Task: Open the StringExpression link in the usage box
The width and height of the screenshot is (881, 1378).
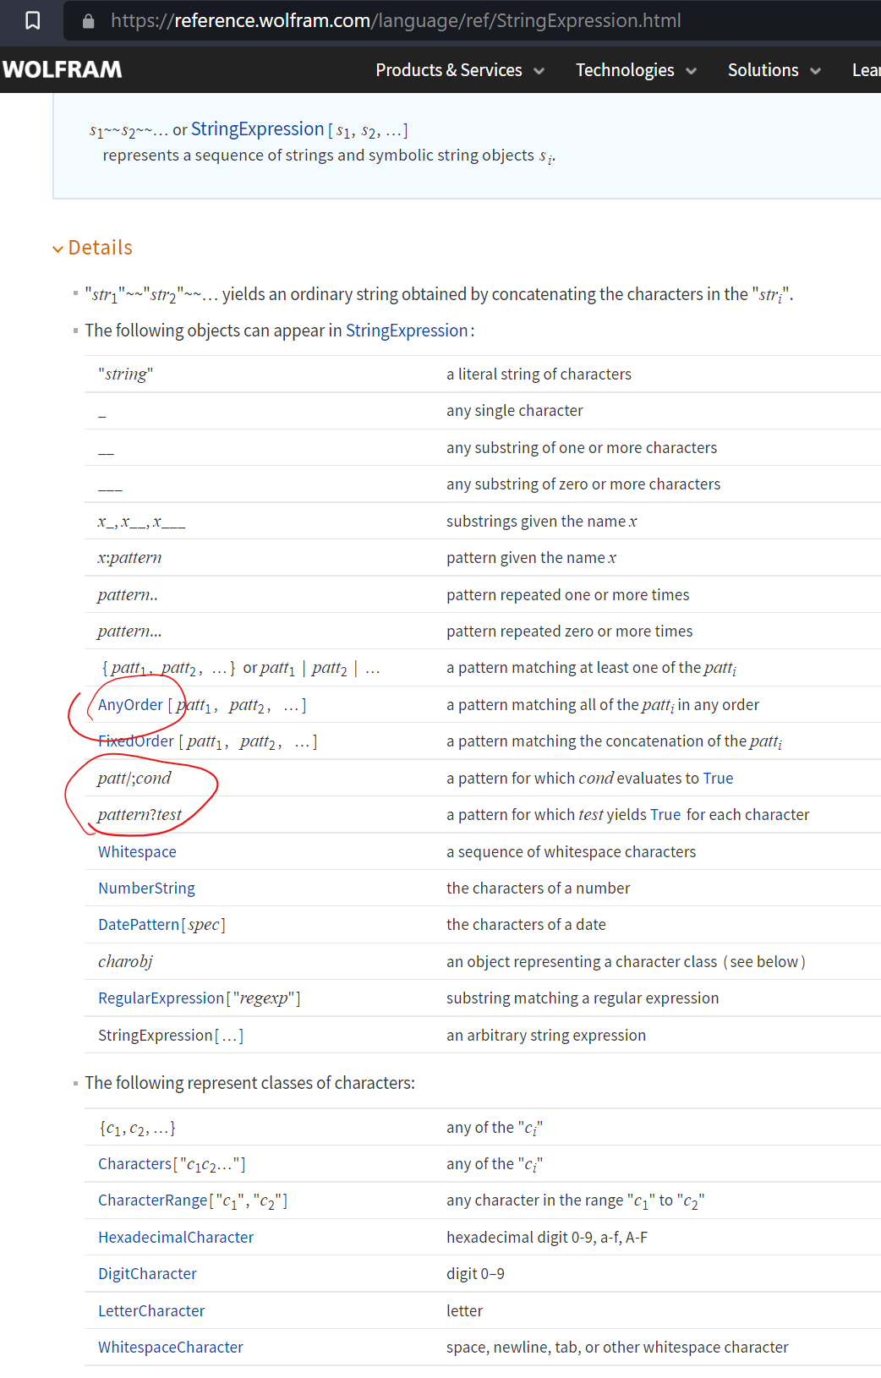Action: [257, 129]
